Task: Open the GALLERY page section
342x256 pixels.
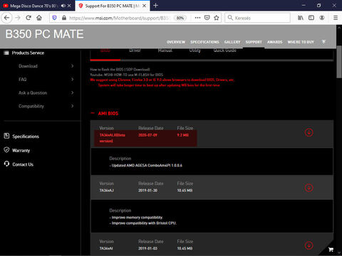Action: [x=232, y=42]
